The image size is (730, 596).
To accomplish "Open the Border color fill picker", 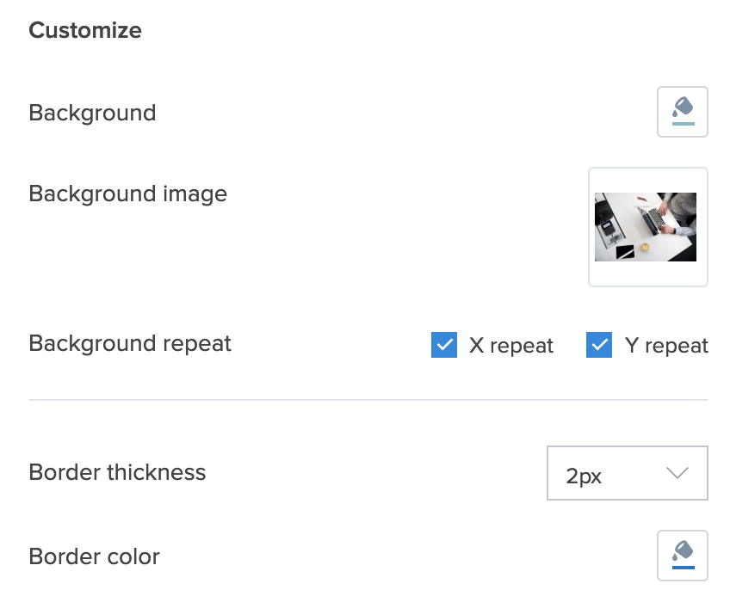I will coord(682,555).
